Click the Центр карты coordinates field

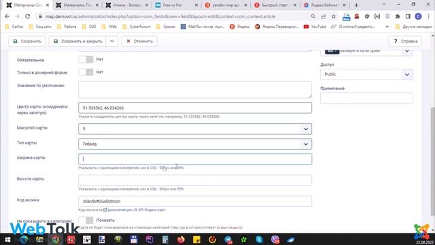click(195, 108)
